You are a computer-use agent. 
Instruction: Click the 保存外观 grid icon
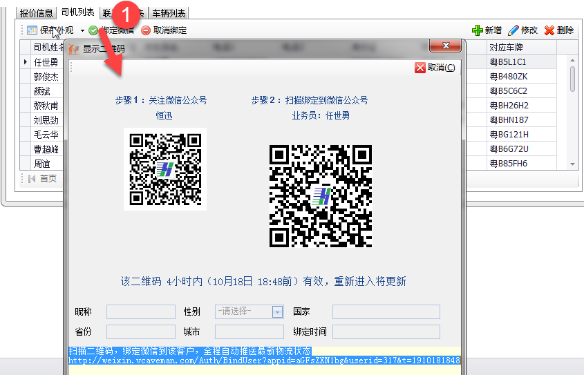(32, 30)
